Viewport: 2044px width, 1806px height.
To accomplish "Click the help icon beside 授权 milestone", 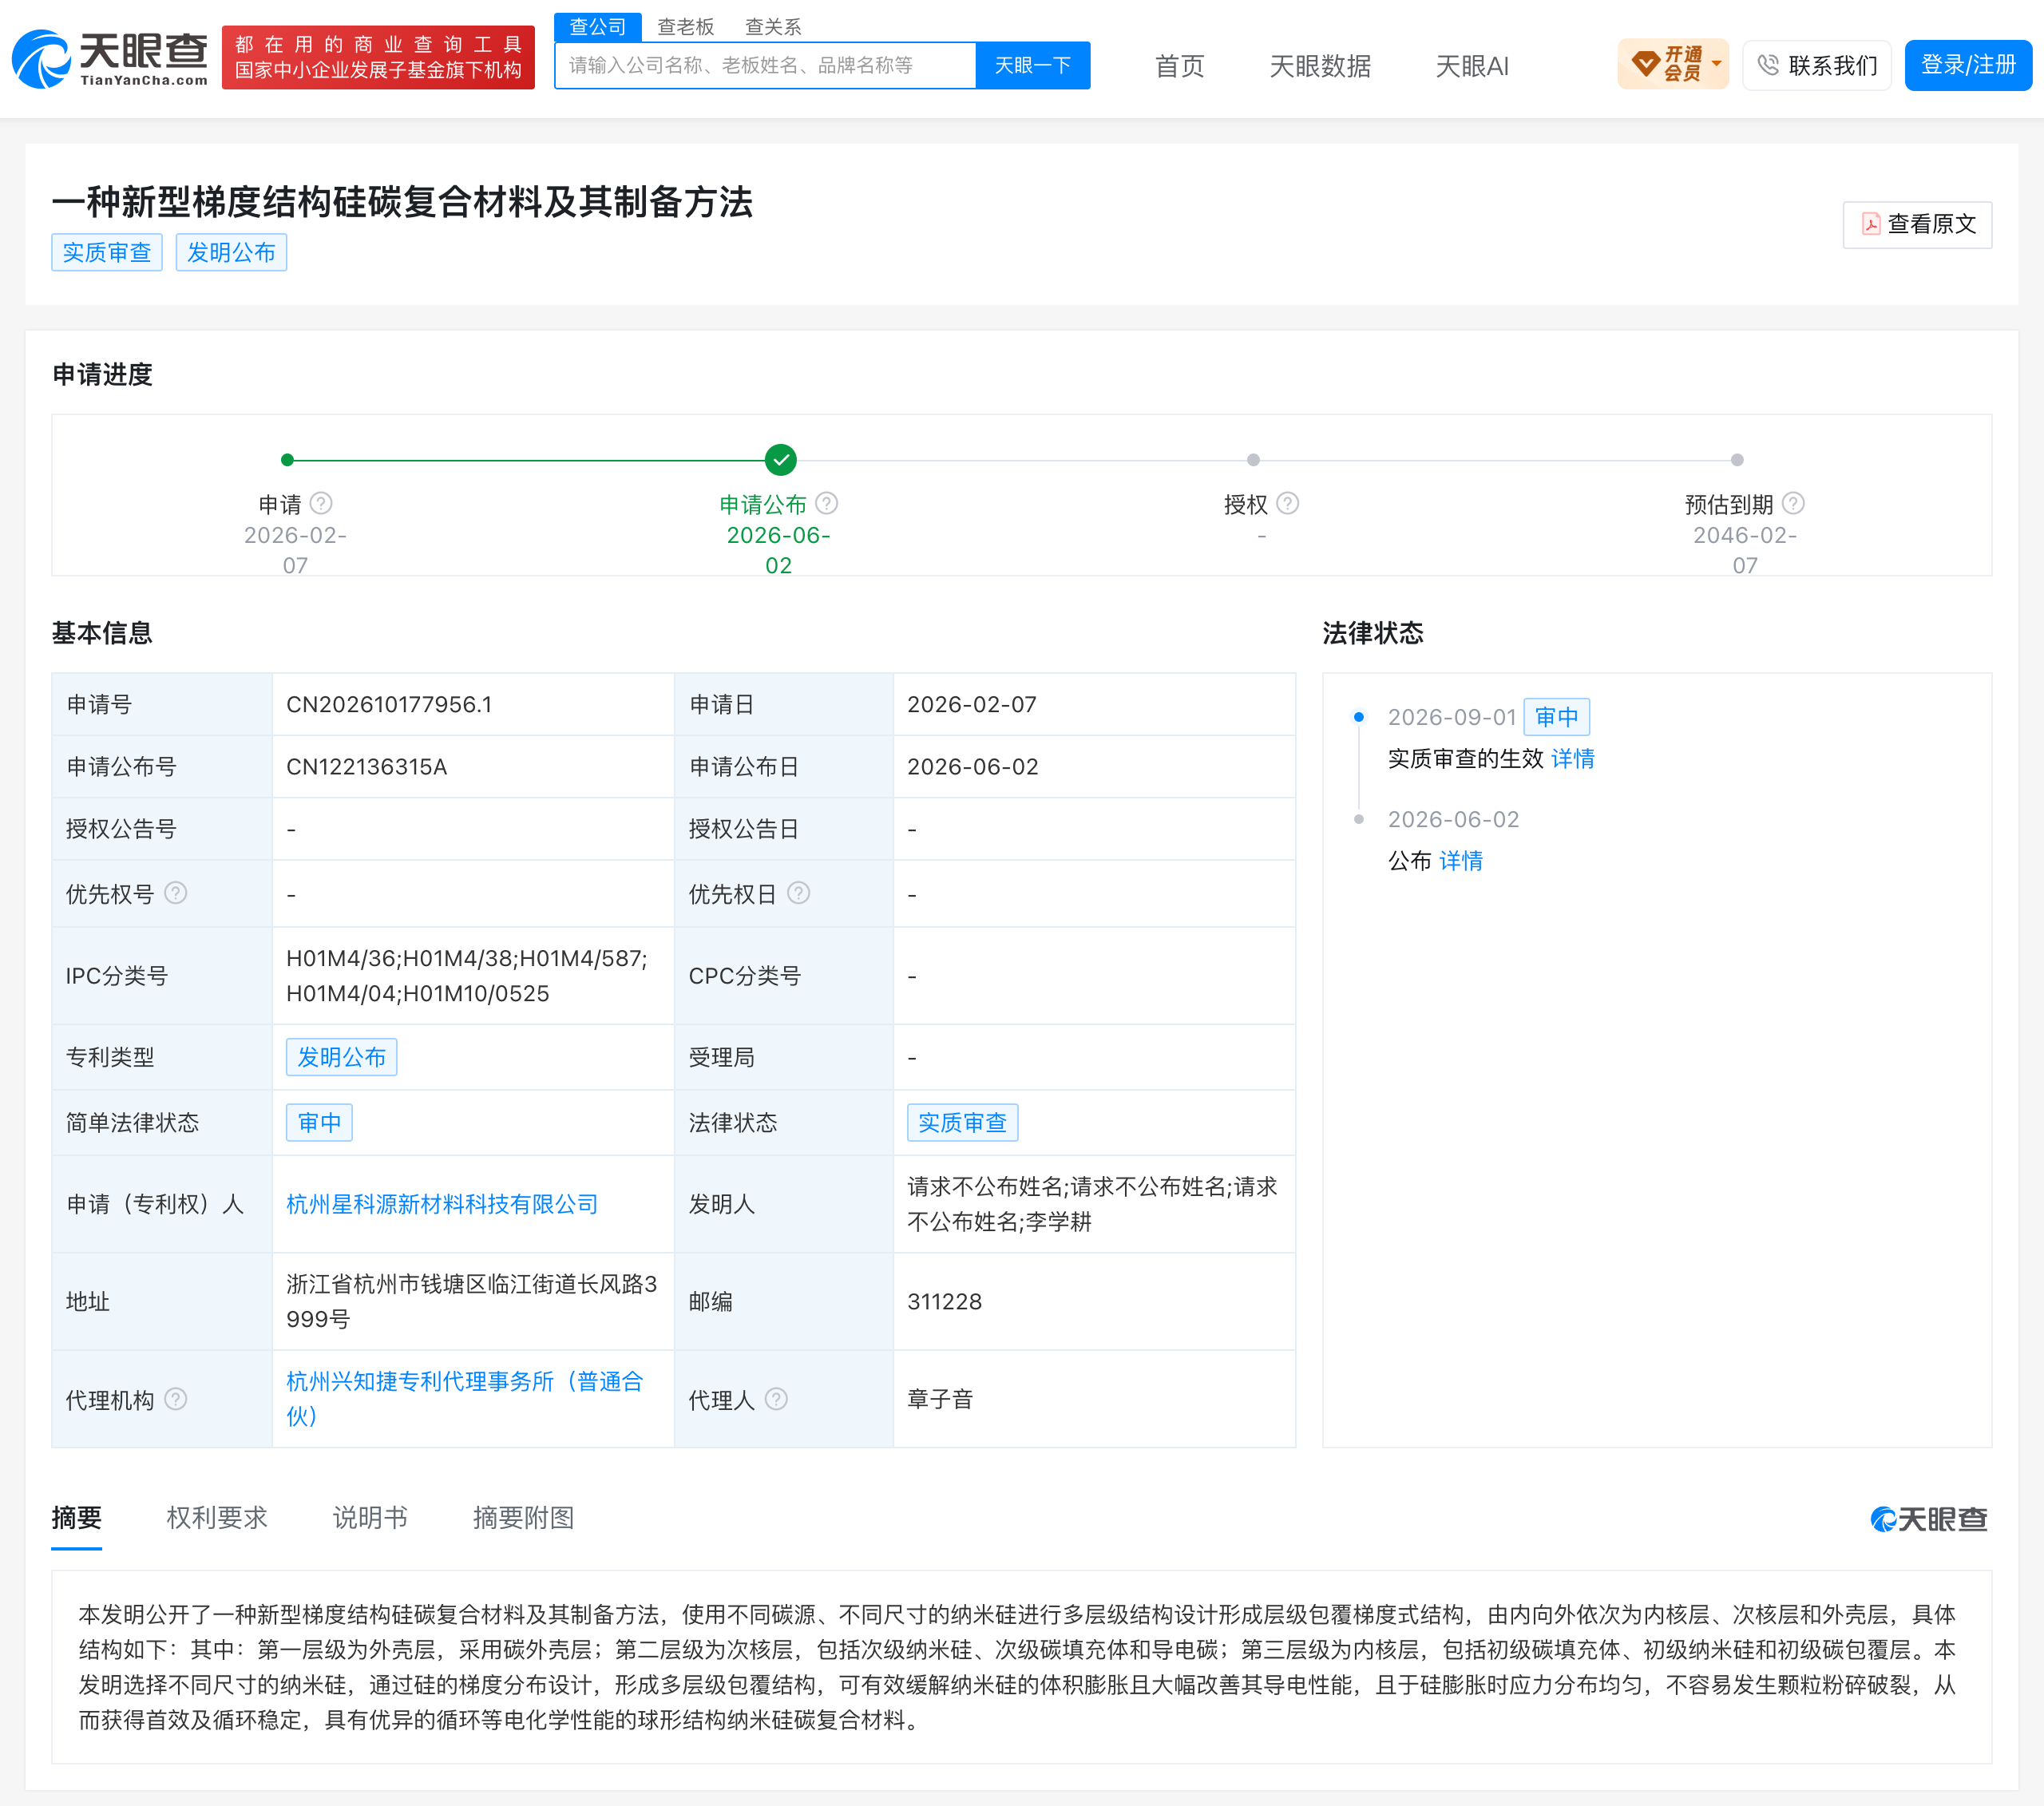I will 1288,503.
